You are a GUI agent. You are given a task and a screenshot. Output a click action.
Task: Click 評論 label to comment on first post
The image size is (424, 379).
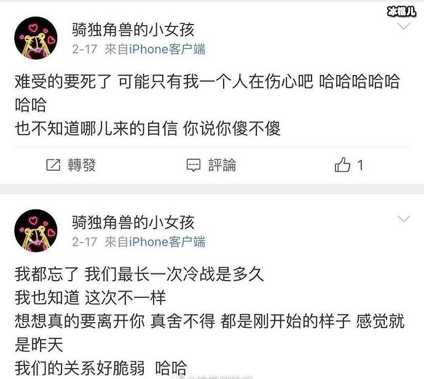coord(222,165)
